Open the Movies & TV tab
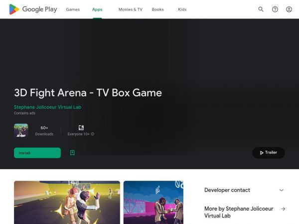 coord(131,9)
